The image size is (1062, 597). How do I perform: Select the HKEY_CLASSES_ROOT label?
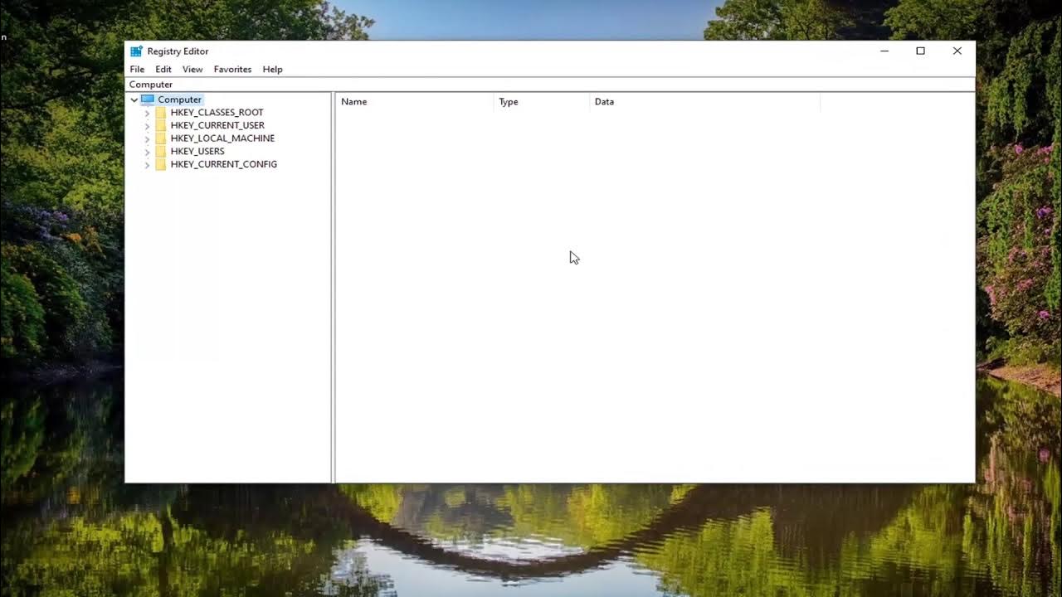pos(217,113)
